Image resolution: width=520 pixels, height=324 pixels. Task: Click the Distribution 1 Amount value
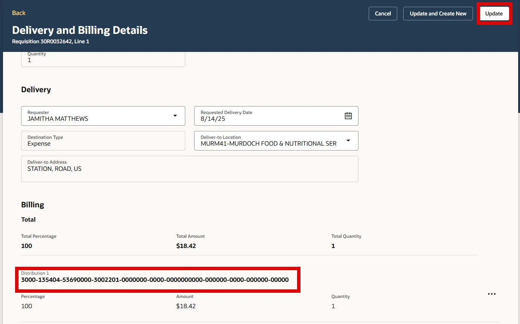tap(186, 306)
